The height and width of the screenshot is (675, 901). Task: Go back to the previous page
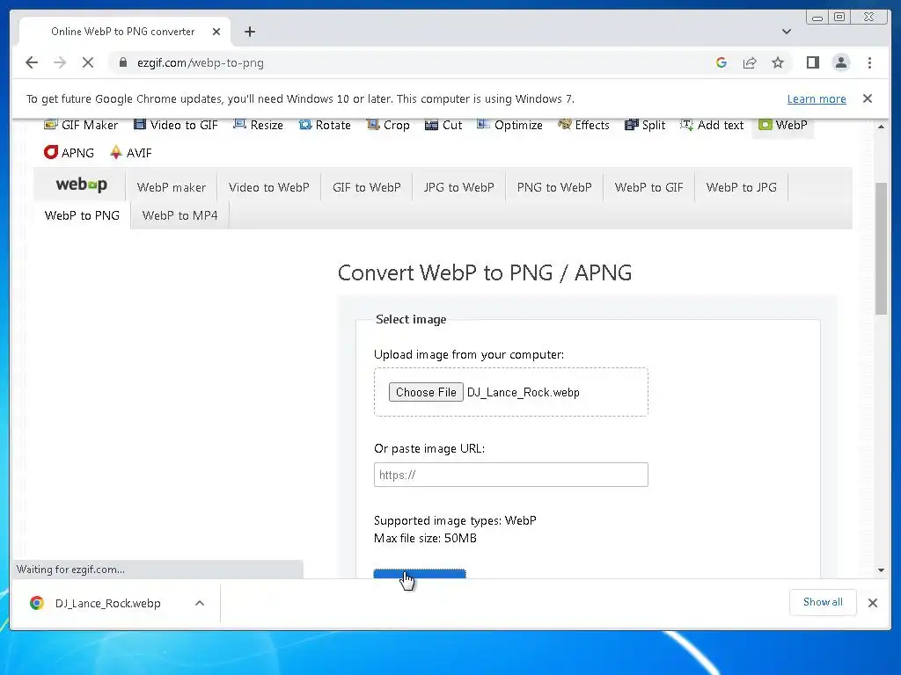(32, 62)
